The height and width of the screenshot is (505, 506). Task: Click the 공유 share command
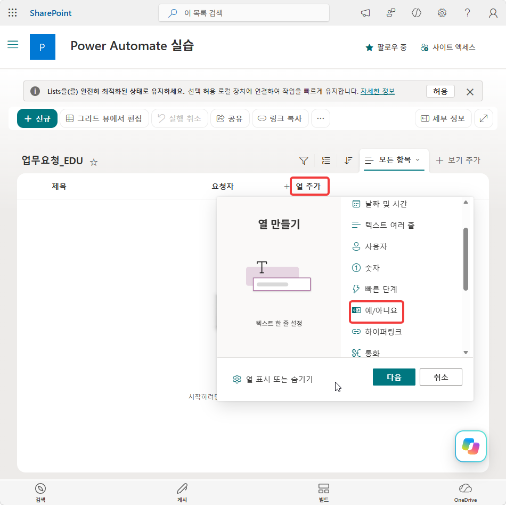tap(230, 118)
